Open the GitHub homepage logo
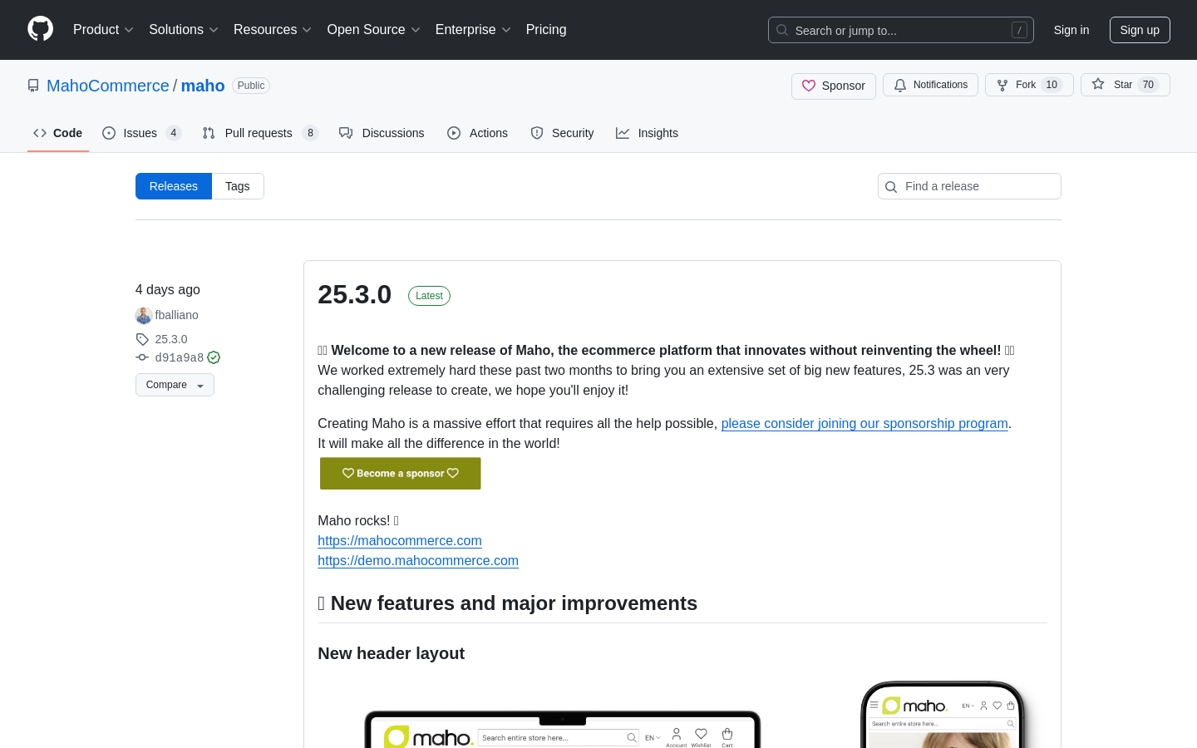The image size is (1197, 748). pos(40,29)
